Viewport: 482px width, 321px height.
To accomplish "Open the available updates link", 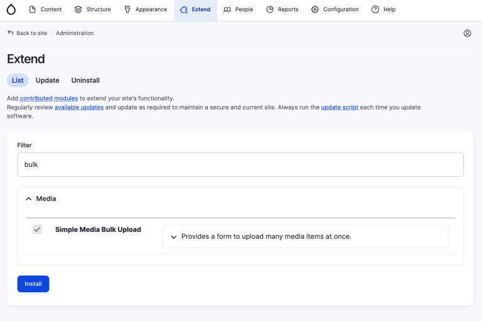I will tap(79, 107).
